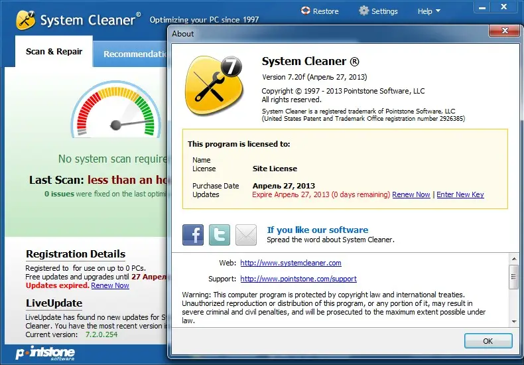The height and width of the screenshot is (365, 524).
Task: Switch to the Recommendations tab
Action: point(131,54)
